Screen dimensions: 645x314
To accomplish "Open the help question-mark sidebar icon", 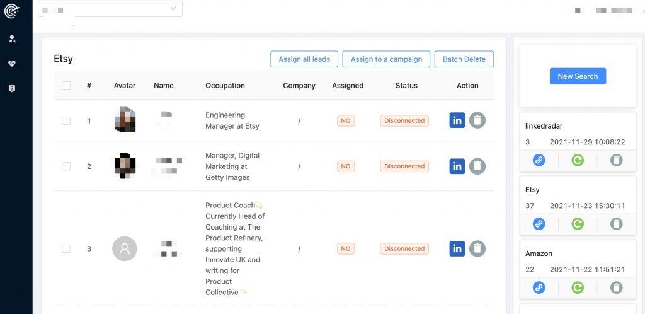I will pyautogui.click(x=12, y=88).
